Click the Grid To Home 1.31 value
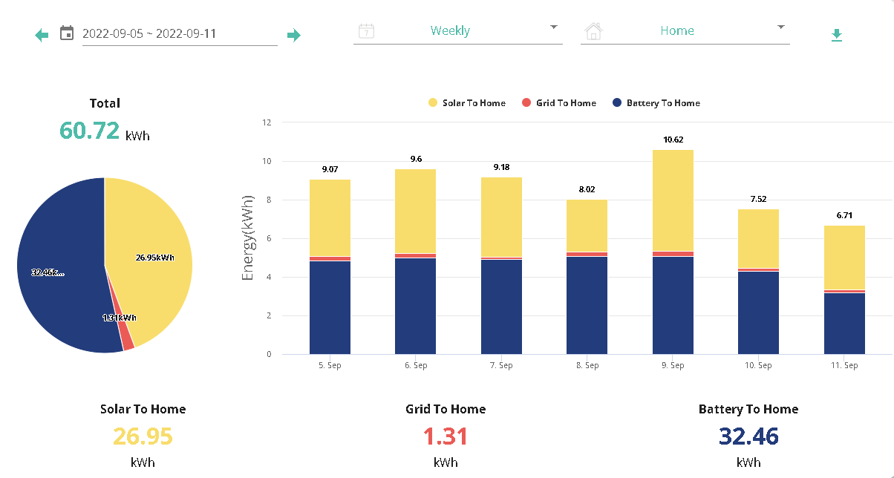894x478 pixels. tap(446, 436)
